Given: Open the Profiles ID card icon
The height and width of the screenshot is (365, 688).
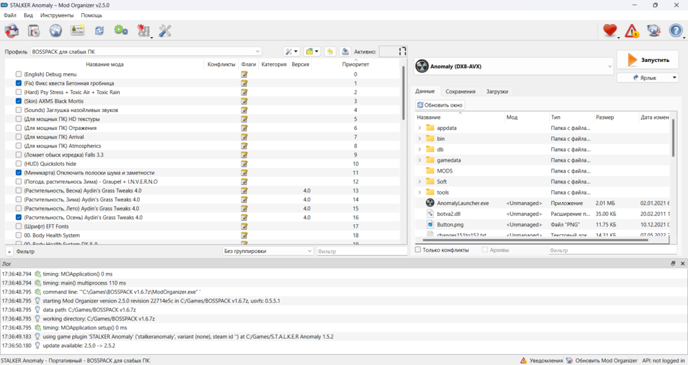Looking at the screenshot, I should (x=78, y=31).
